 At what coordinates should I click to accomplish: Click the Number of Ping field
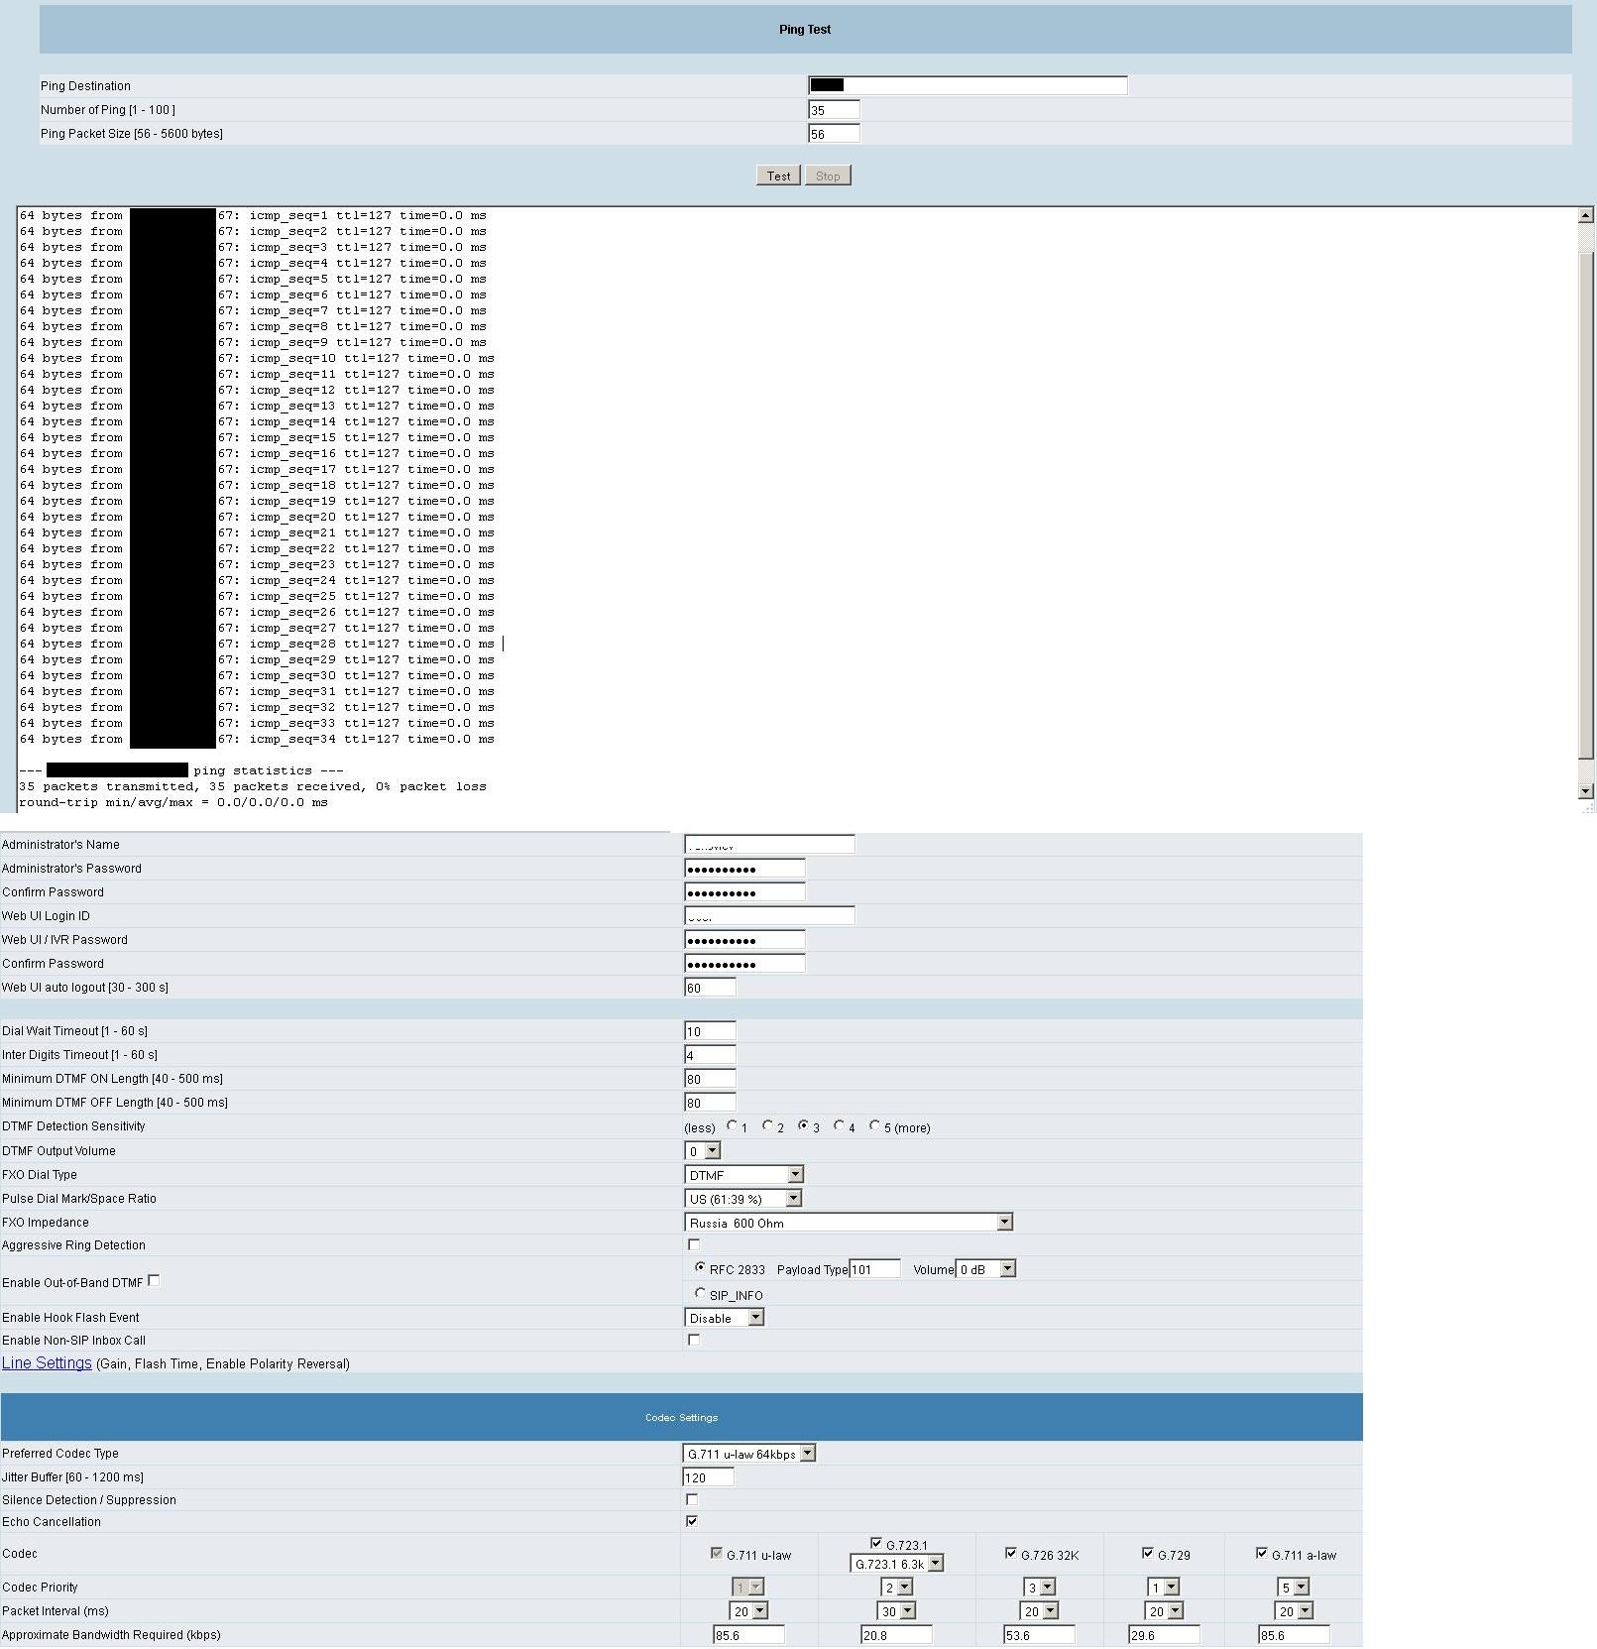[x=834, y=110]
